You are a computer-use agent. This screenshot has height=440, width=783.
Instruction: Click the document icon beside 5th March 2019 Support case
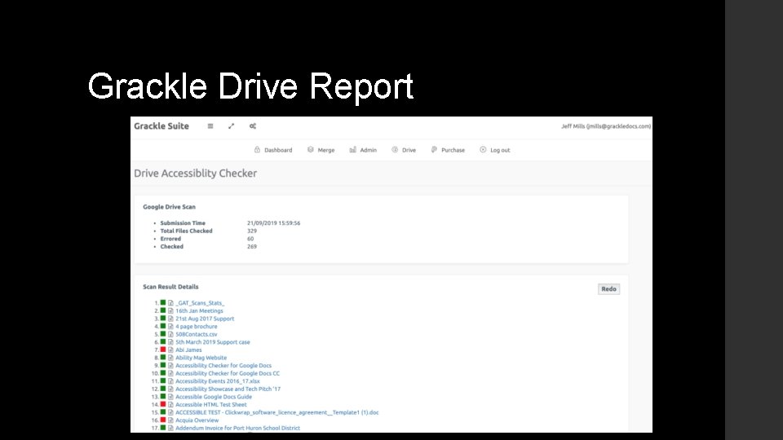tap(170, 342)
